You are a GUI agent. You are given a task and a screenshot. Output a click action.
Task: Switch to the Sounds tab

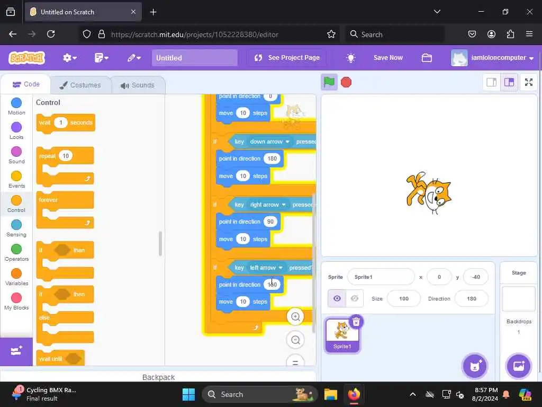pyautogui.click(x=138, y=85)
